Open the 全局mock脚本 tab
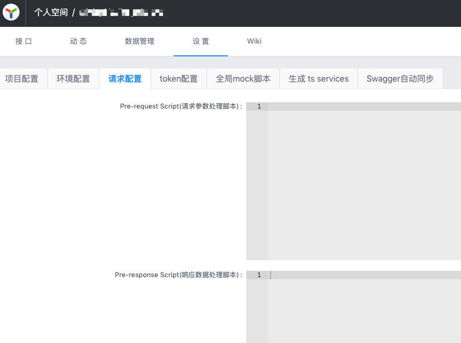The height and width of the screenshot is (343, 461). tap(243, 79)
